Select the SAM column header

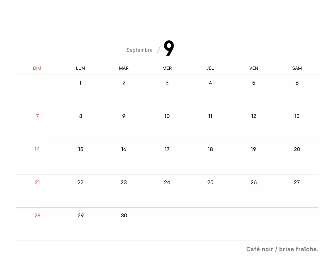(x=297, y=68)
